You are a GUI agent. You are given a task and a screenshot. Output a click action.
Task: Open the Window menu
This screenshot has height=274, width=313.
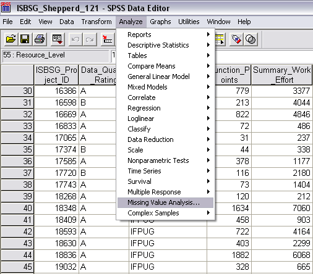[x=218, y=22]
